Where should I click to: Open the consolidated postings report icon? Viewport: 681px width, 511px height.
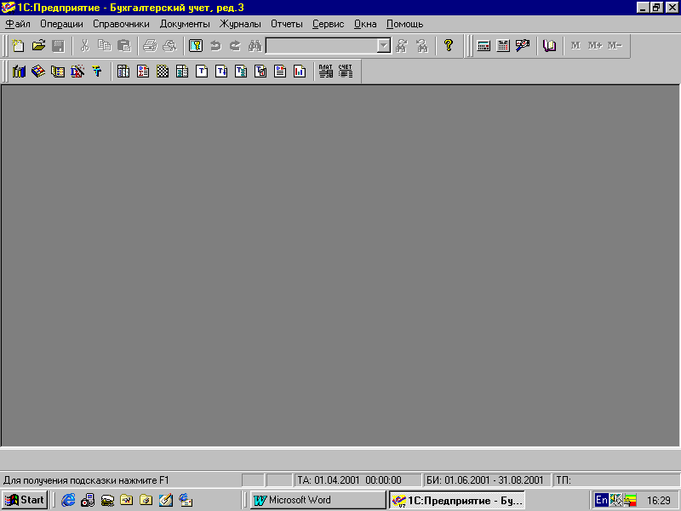(x=182, y=72)
